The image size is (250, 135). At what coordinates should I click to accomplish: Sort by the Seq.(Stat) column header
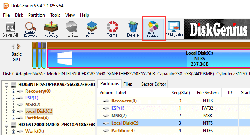[181, 93]
